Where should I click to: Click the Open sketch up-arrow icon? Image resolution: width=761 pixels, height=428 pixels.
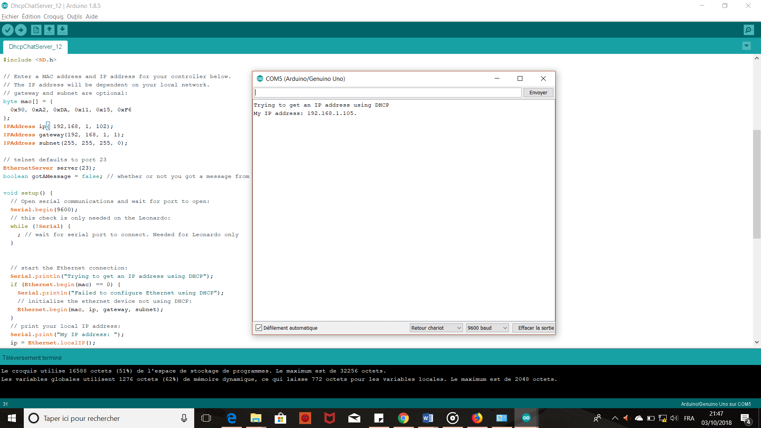[49, 30]
